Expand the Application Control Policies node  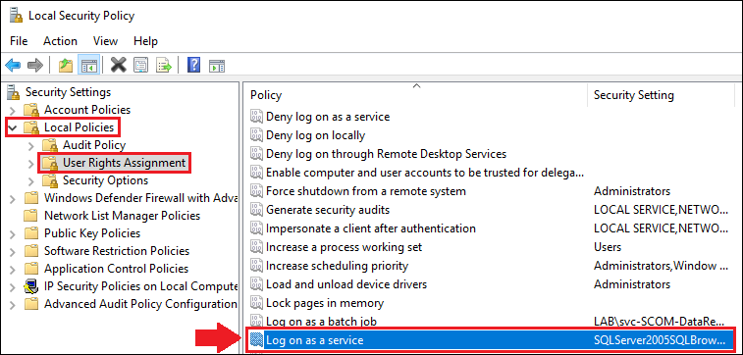pyautogui.click(x=13, y=269)
